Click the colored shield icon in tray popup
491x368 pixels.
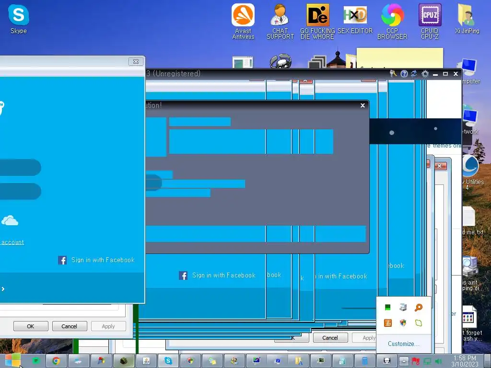click(x=403, y=322)
